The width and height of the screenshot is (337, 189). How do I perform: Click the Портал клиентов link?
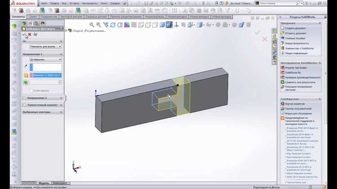pos(295,104)
